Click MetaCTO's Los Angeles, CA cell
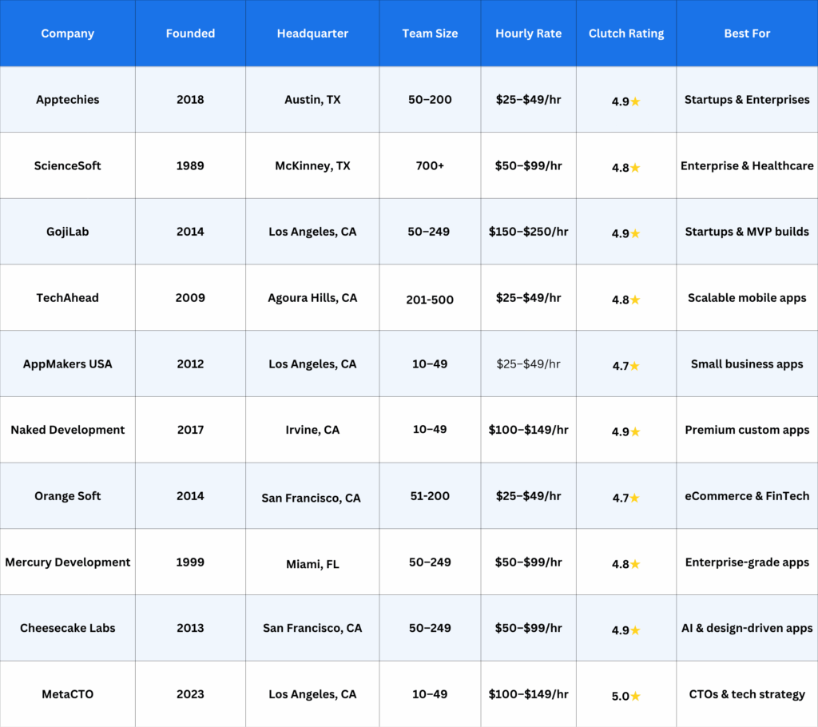 coord(312,694)
